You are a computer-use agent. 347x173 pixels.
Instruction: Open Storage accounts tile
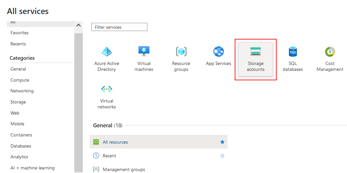[256, 59]
